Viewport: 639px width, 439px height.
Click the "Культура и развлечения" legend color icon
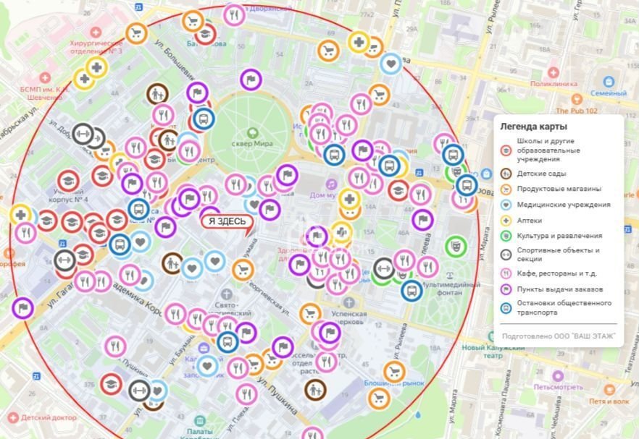(507, 236)
